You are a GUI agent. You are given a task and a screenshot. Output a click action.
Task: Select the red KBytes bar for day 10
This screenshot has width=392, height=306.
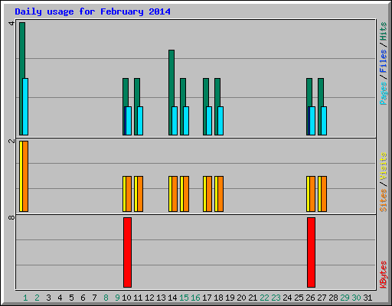coord(127,252)
